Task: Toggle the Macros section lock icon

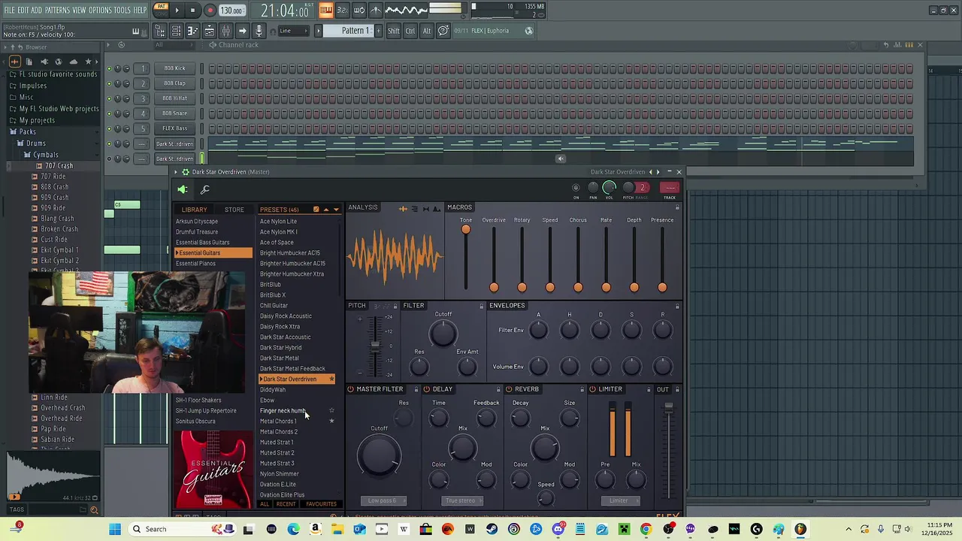Action: coord(677,207)
